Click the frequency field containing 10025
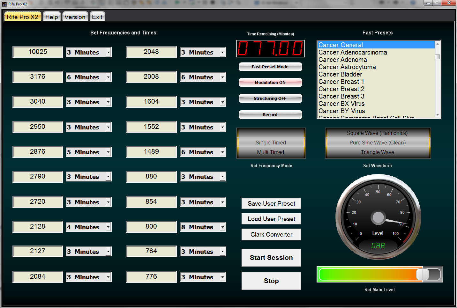457x308 pixels. coord(38,52)
